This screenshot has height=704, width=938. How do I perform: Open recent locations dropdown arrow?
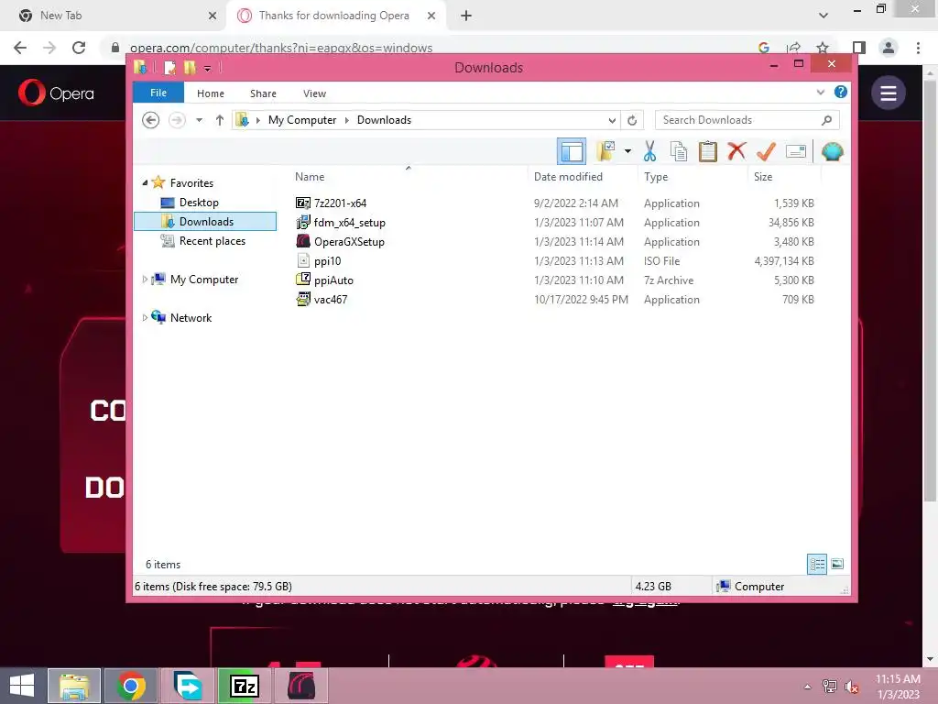[x=199, y=120]
